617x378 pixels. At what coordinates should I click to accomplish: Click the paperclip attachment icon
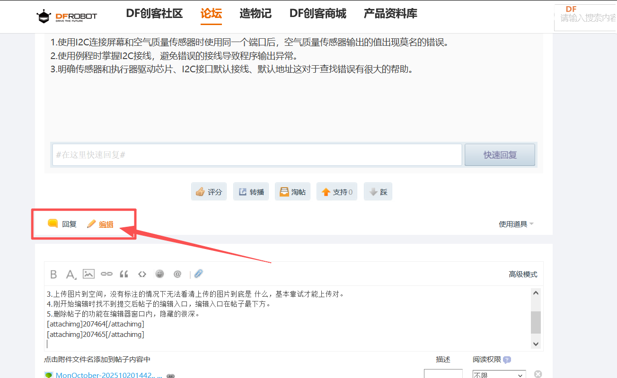(199, 274)
